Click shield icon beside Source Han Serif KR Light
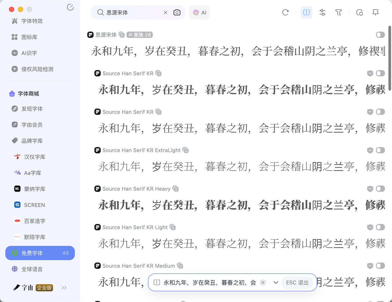Image resolution: width=392 pixels, height=302 pixels. 370,227
